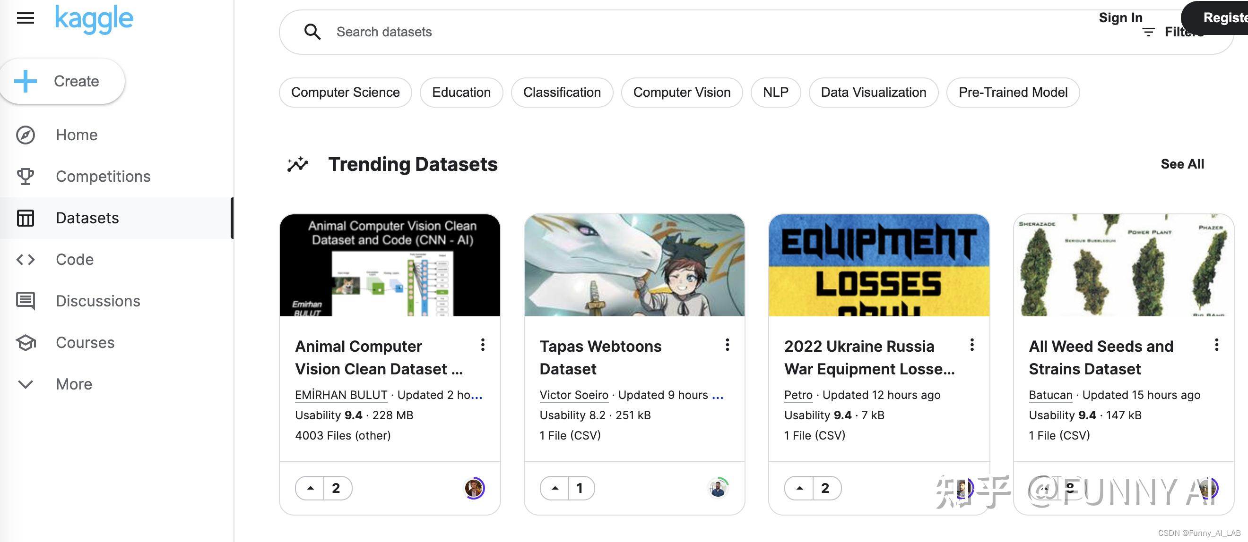Click the Filters funnel icon
This screenshot has width=1248, height=542.
point(1148,33)
